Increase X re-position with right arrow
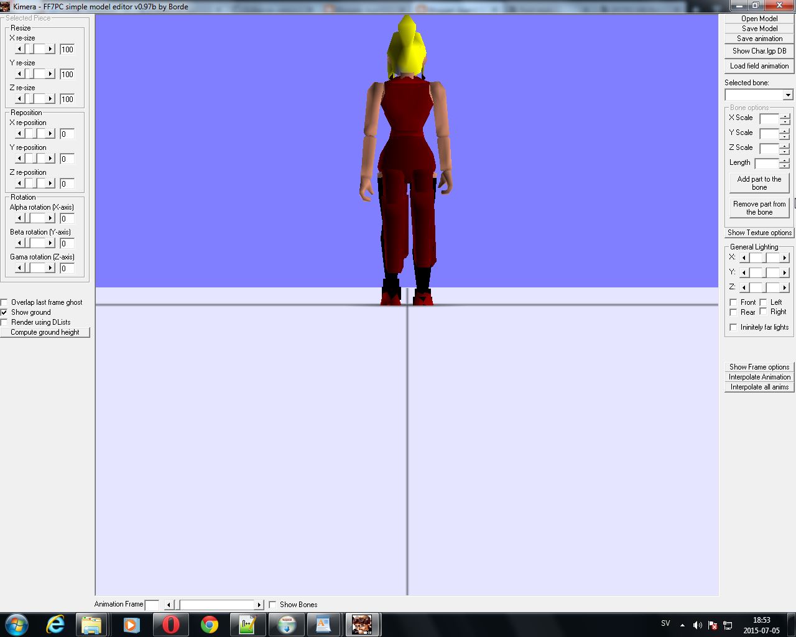Screen dimensions: 796x637 coord(50,134)
